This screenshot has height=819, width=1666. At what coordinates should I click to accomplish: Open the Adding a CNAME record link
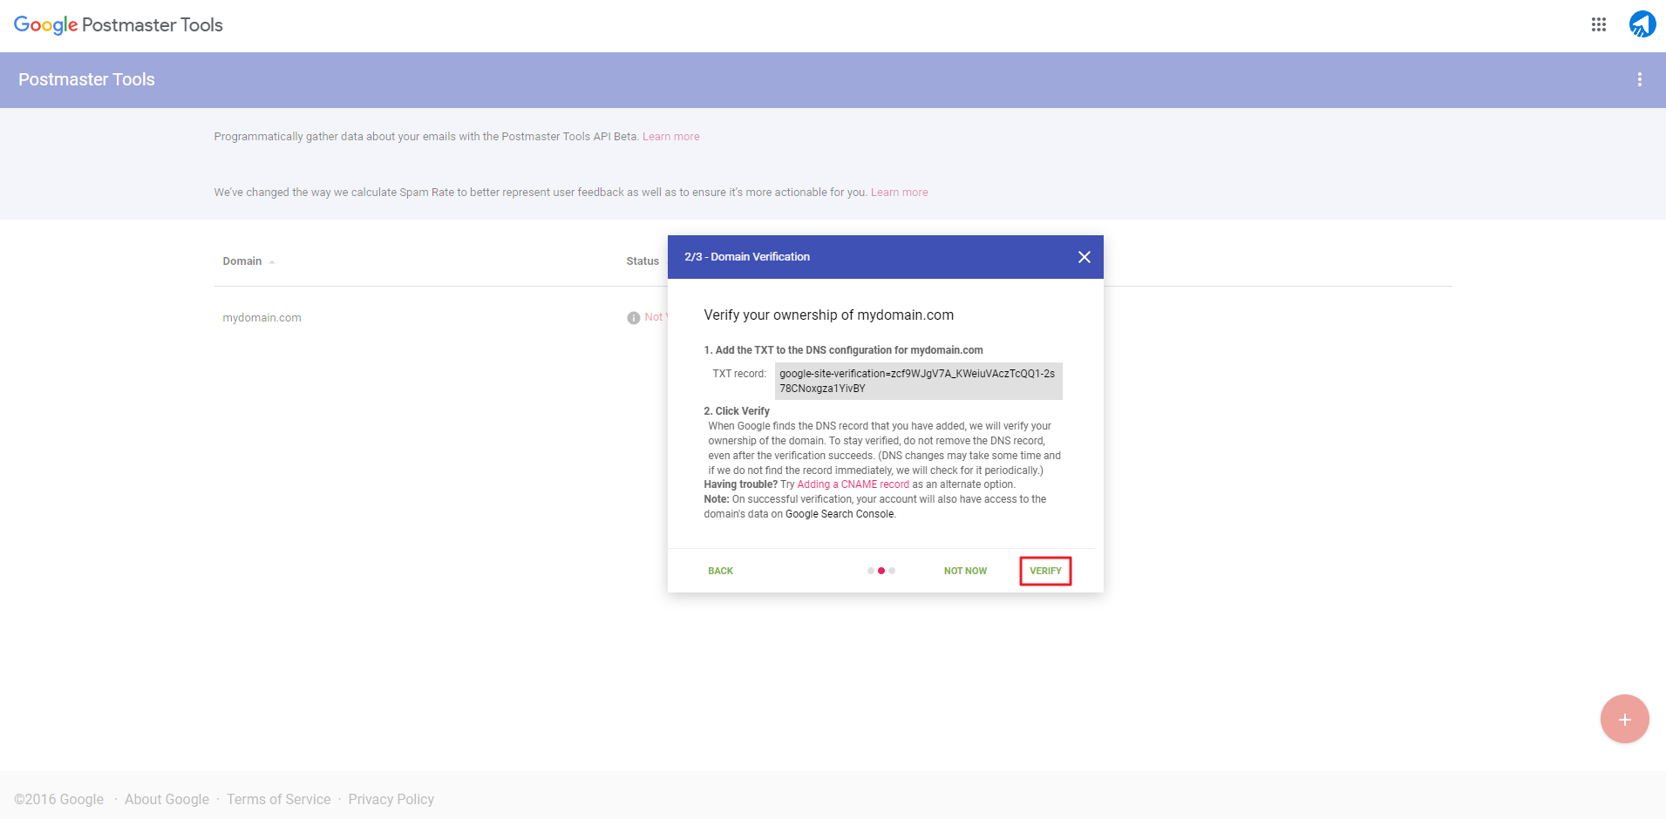point(853,484)
